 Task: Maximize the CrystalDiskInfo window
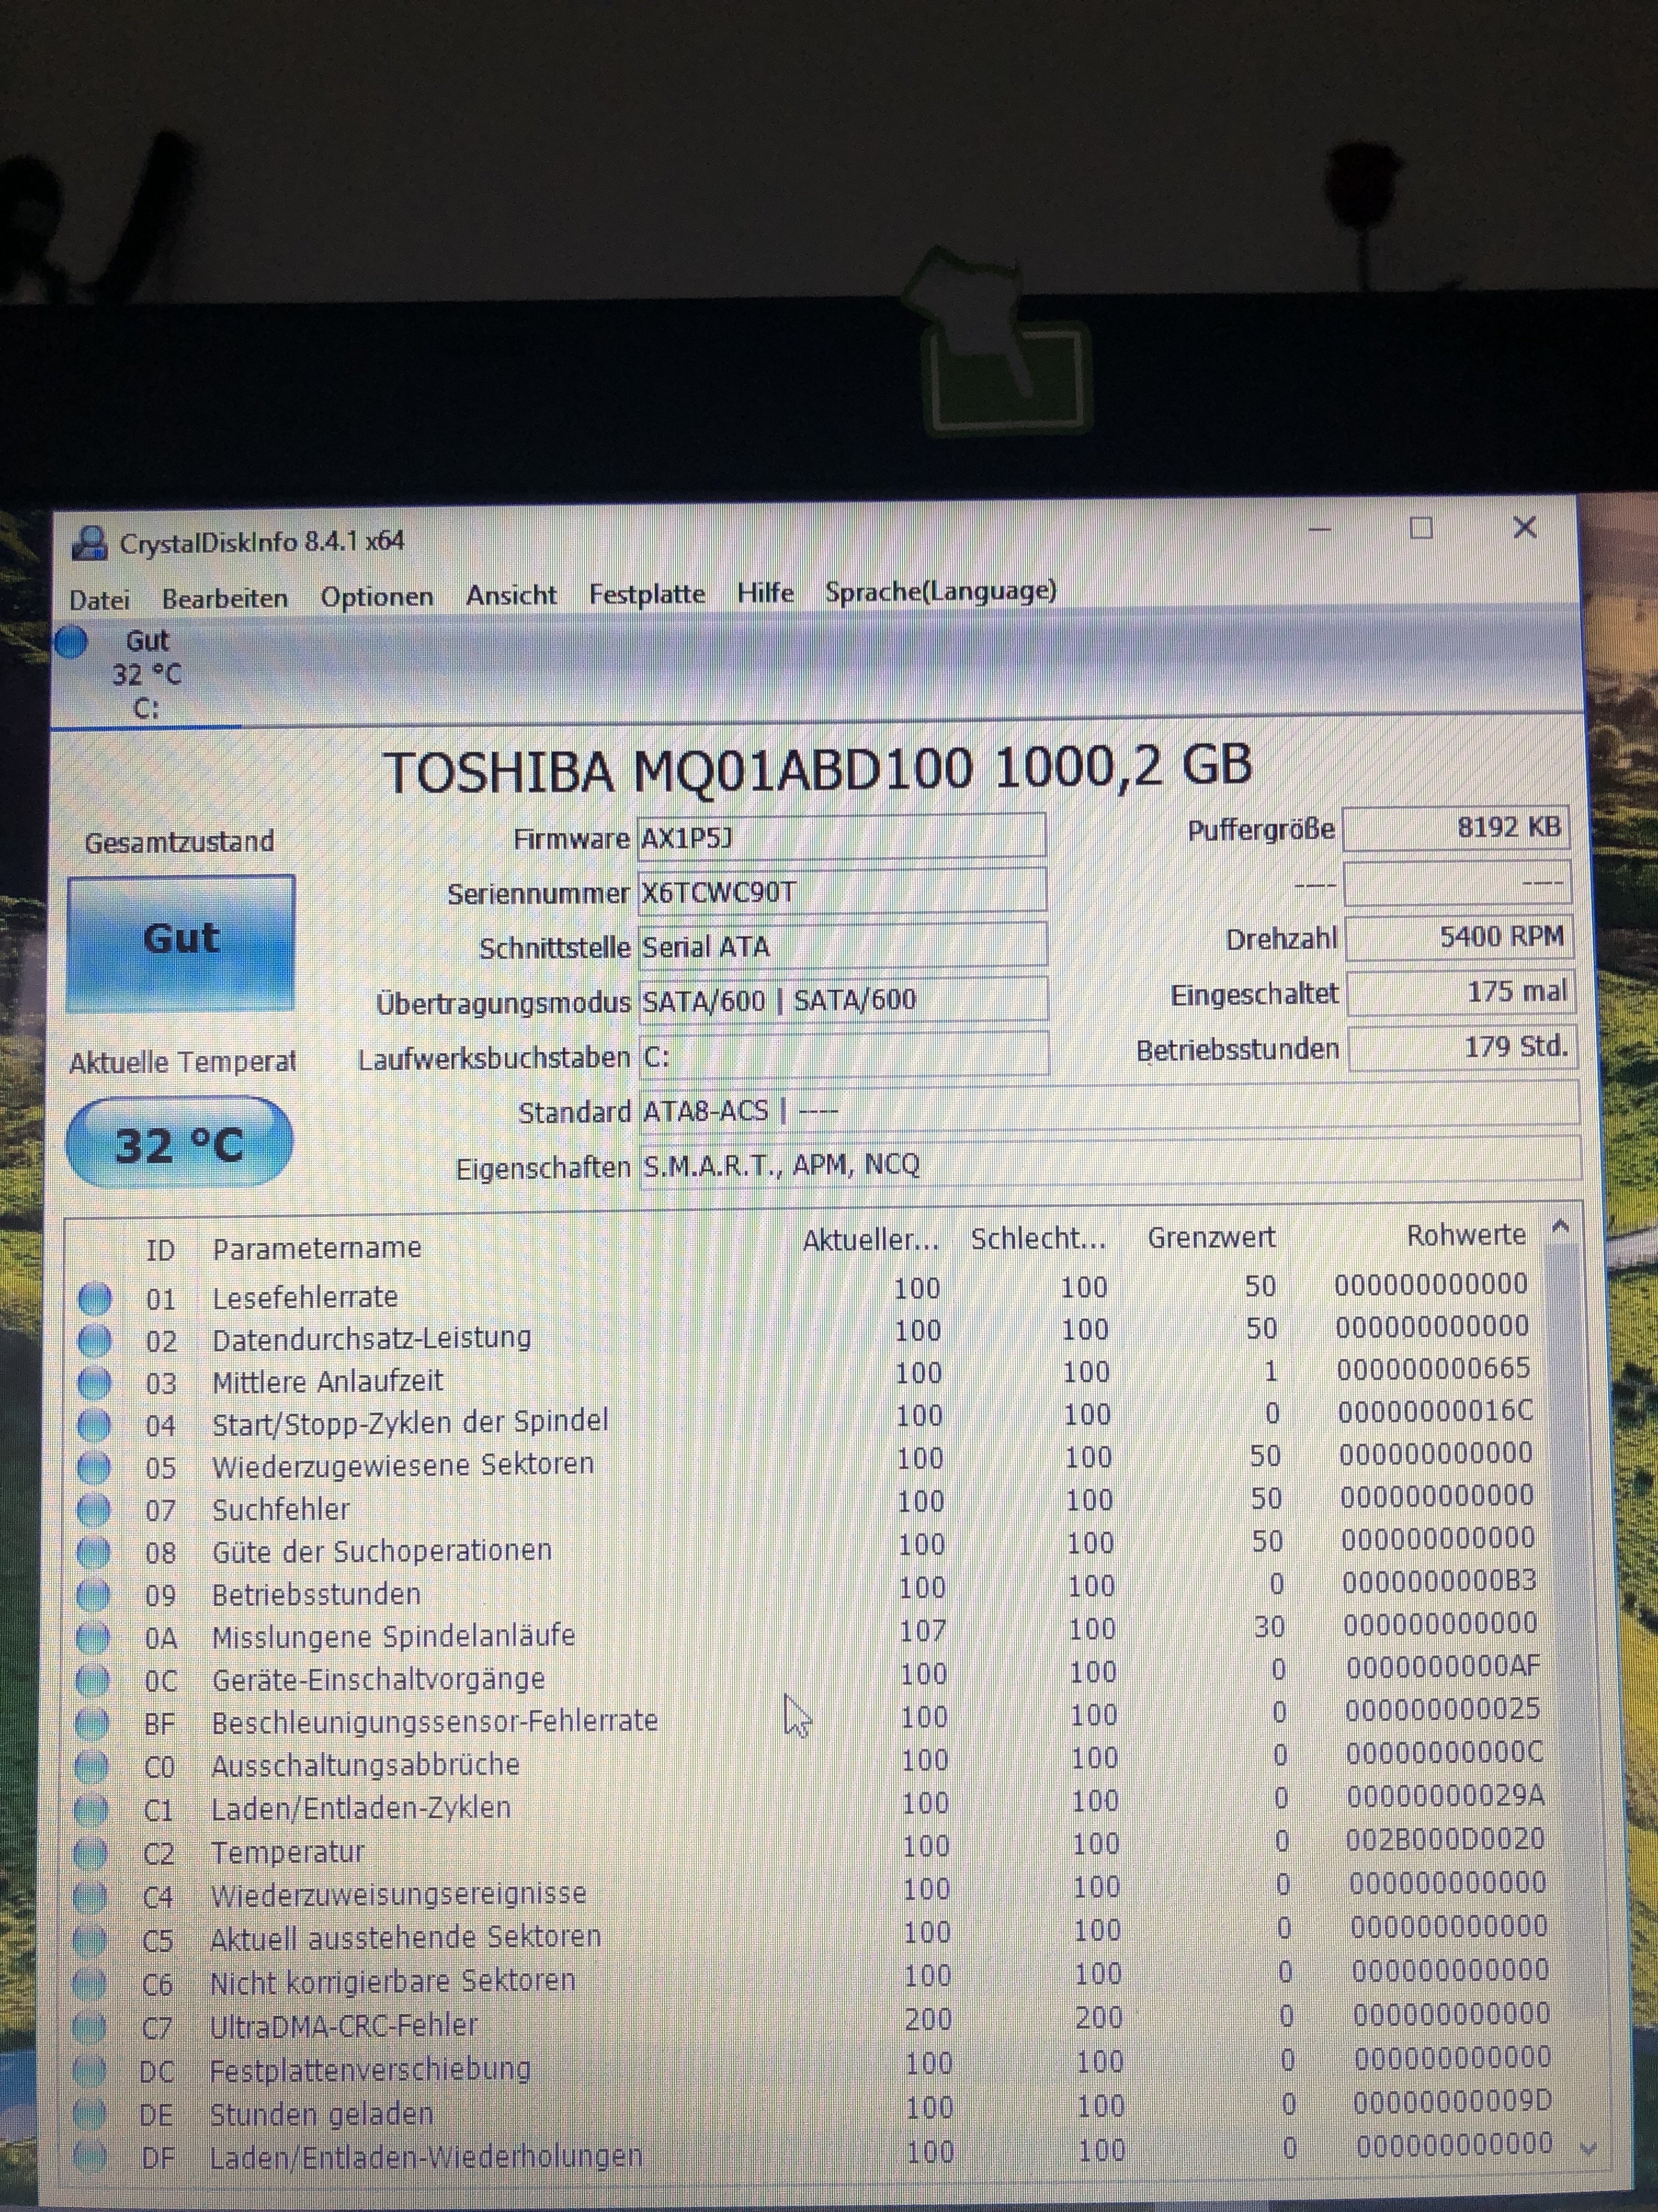coord(1420,528)
